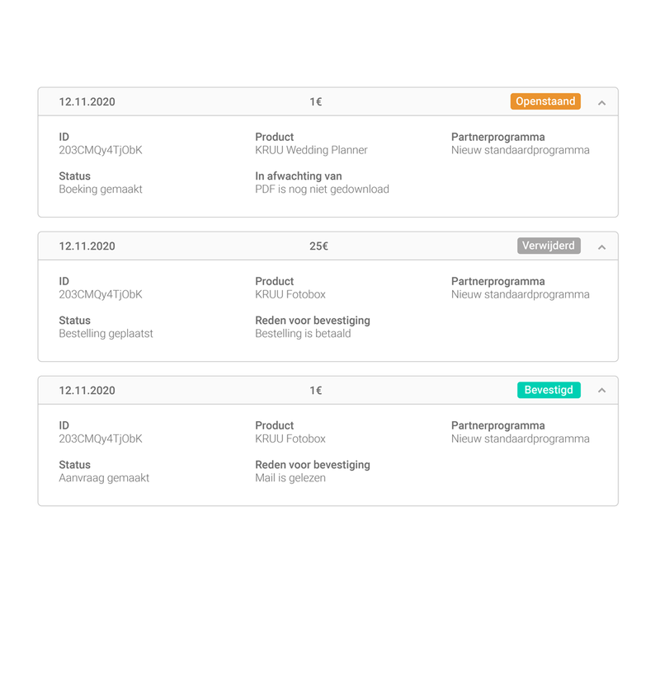Select the 1€ amount in Bevestigd card header
This screenshot has height=694, width=660.
316,391
